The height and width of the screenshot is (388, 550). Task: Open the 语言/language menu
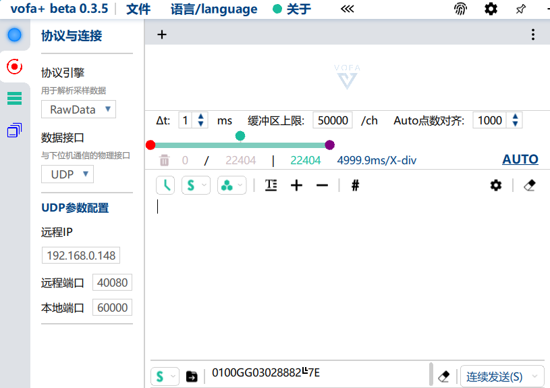coord(214,9)
